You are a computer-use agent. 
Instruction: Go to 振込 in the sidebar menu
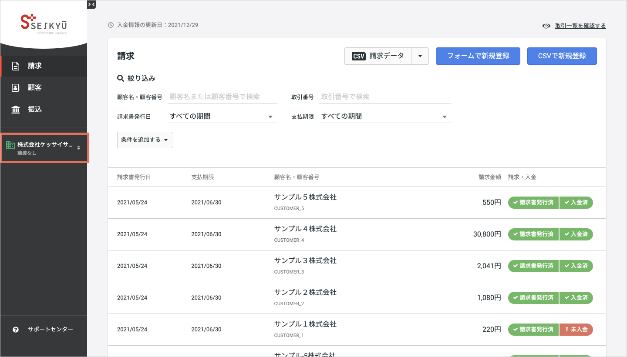point(35,110)
